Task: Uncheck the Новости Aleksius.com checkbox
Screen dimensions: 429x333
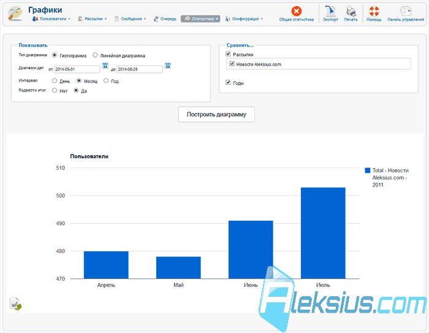Action: click(232, 64)
